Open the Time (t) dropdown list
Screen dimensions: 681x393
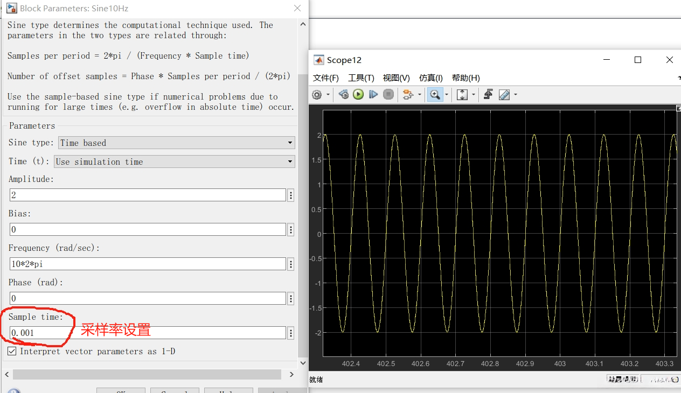pyautogui.click(x=175, y=162)
